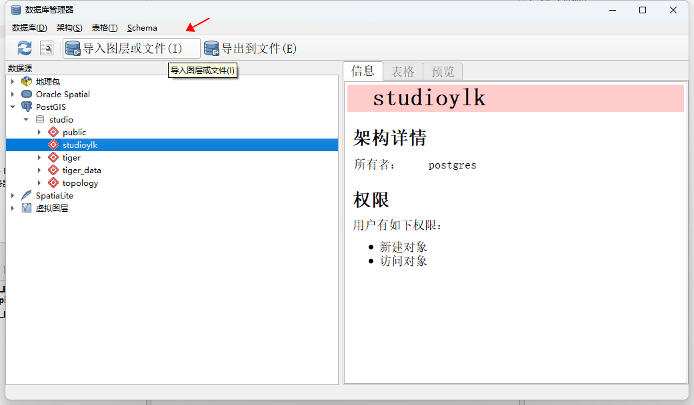Click the database manager title bar icon
This screenshot has width=694, height=405.
tap(16, 10)
